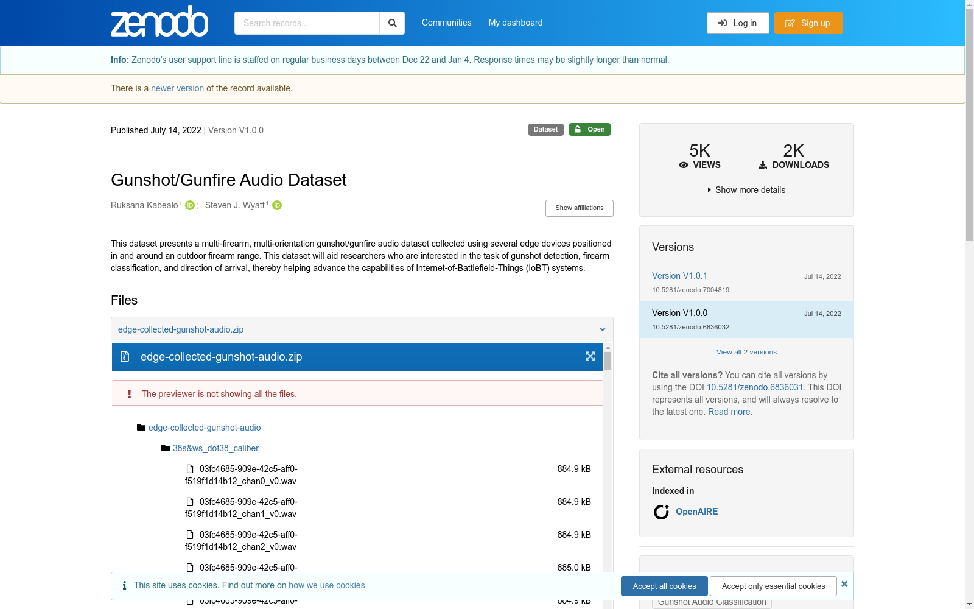Viewport: 974px width, 609px height.
Task: Click Accept all cookies
Action: click(664, 586)
